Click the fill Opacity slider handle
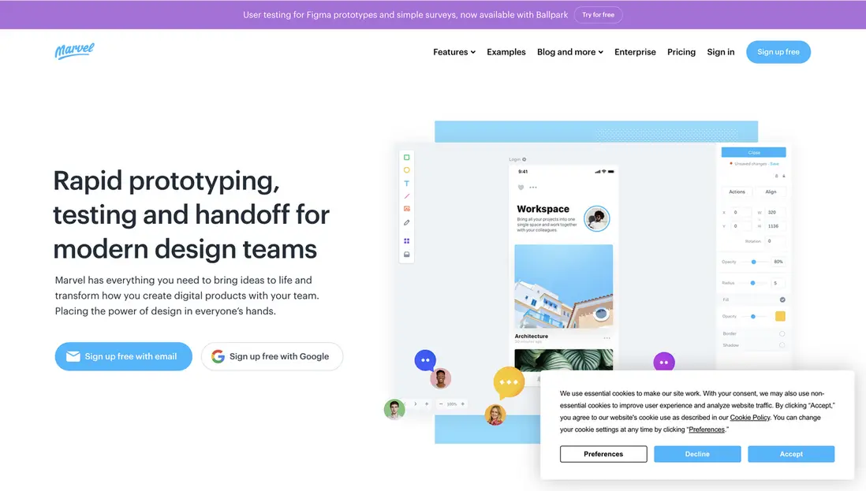 pos(752,317)
